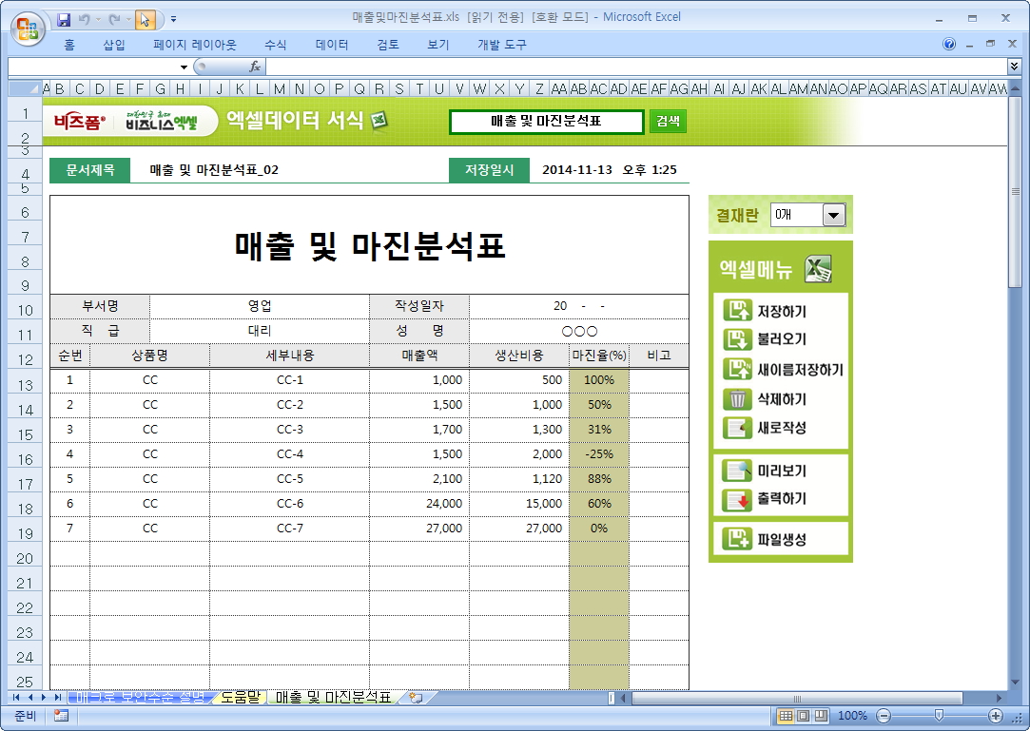Click the Office Button logo
Image resolution: width=1030 pixels, height=731 pixels.
28,26
